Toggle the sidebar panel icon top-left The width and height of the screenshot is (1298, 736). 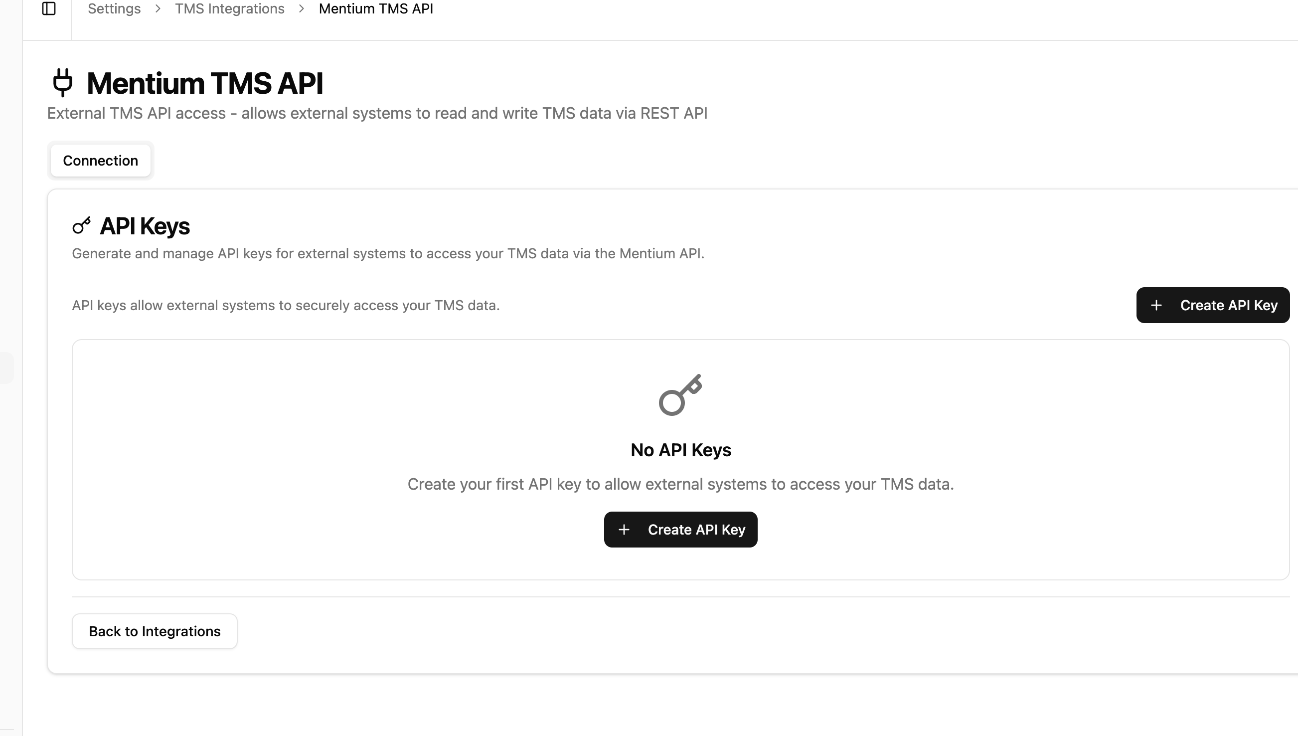click(x=49, y=8)
